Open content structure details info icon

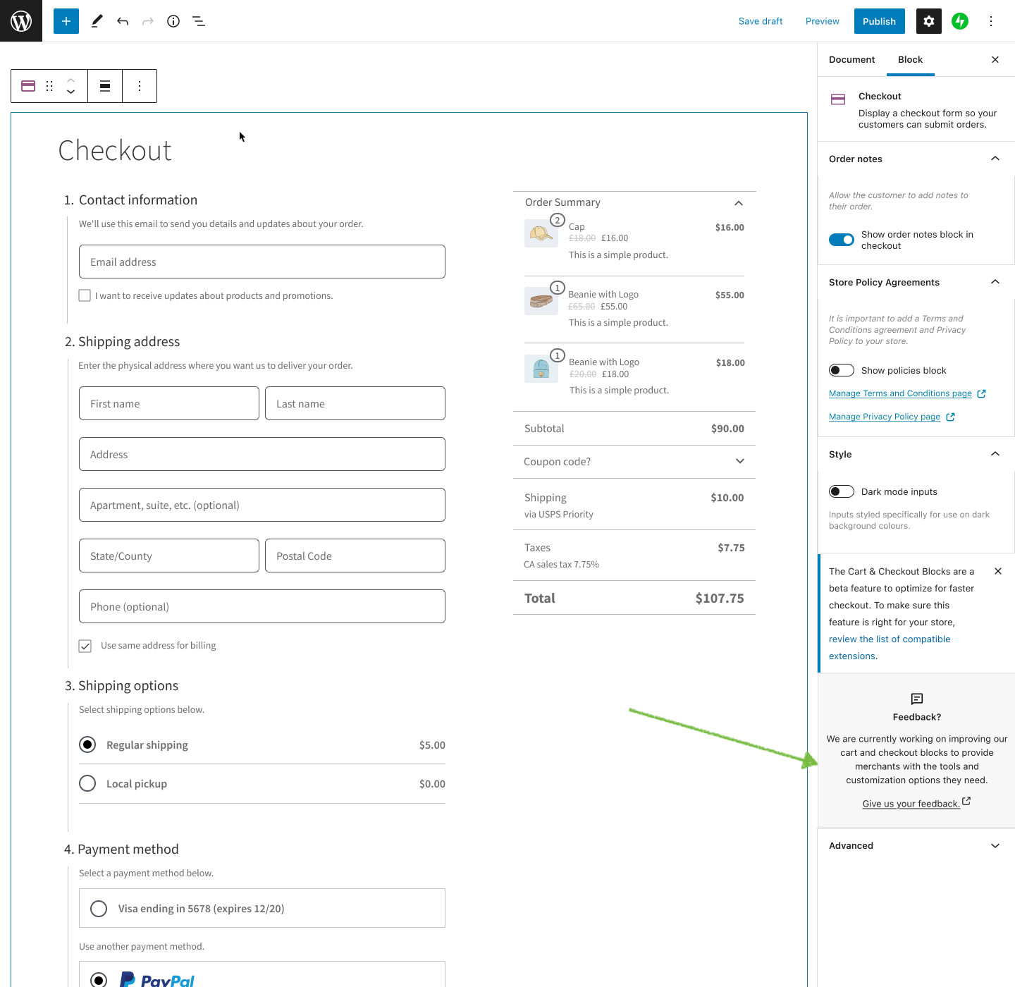point(173,21)
